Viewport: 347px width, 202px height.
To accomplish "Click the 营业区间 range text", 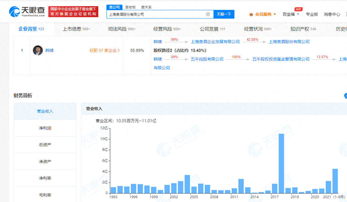I will [x=126, y=121].
